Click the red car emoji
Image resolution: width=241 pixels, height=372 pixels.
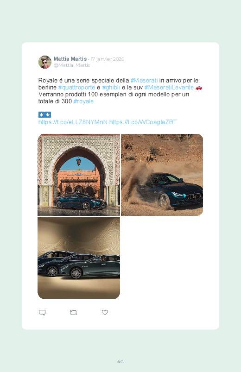click(199, 88)
